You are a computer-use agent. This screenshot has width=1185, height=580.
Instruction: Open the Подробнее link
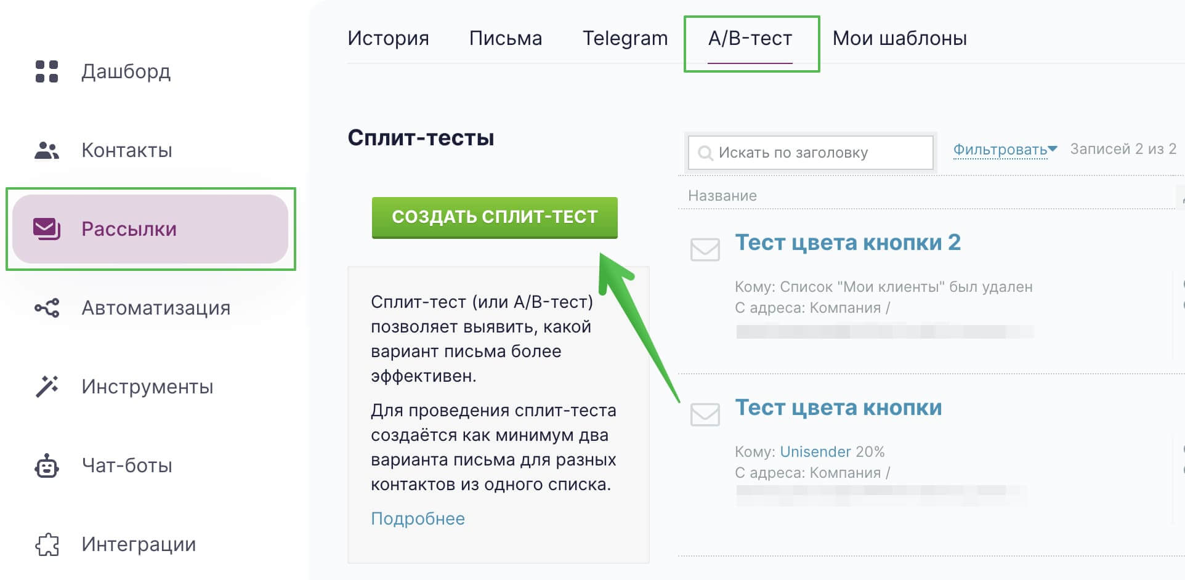(418, 518)
